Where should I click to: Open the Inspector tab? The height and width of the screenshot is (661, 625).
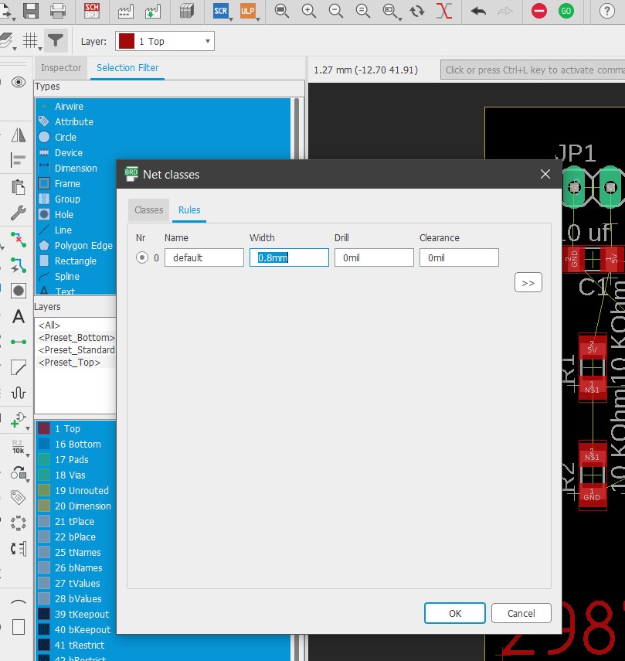61,68
